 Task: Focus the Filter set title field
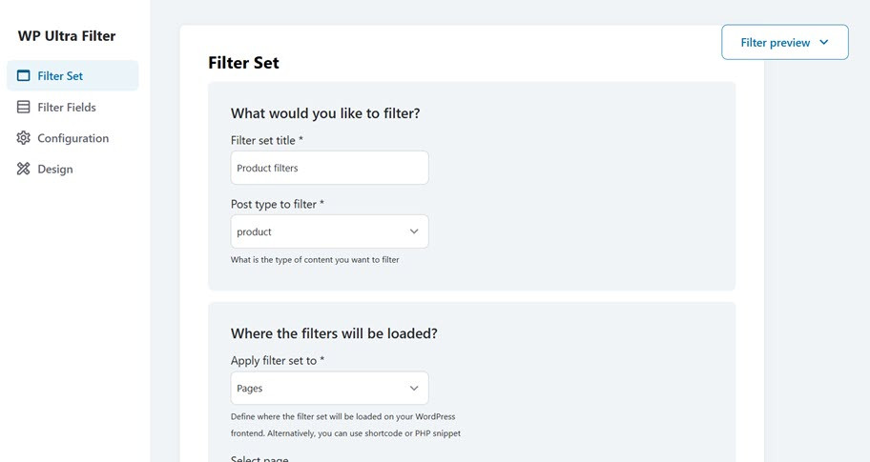click(x=329, y=169)
